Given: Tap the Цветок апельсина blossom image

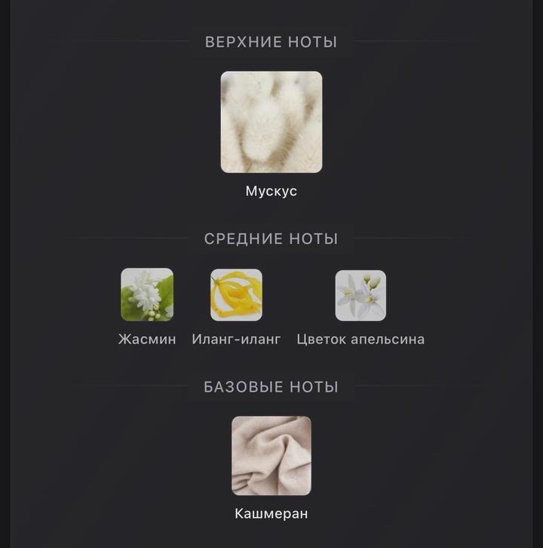Looking at the screenshot, I should 360,295.
